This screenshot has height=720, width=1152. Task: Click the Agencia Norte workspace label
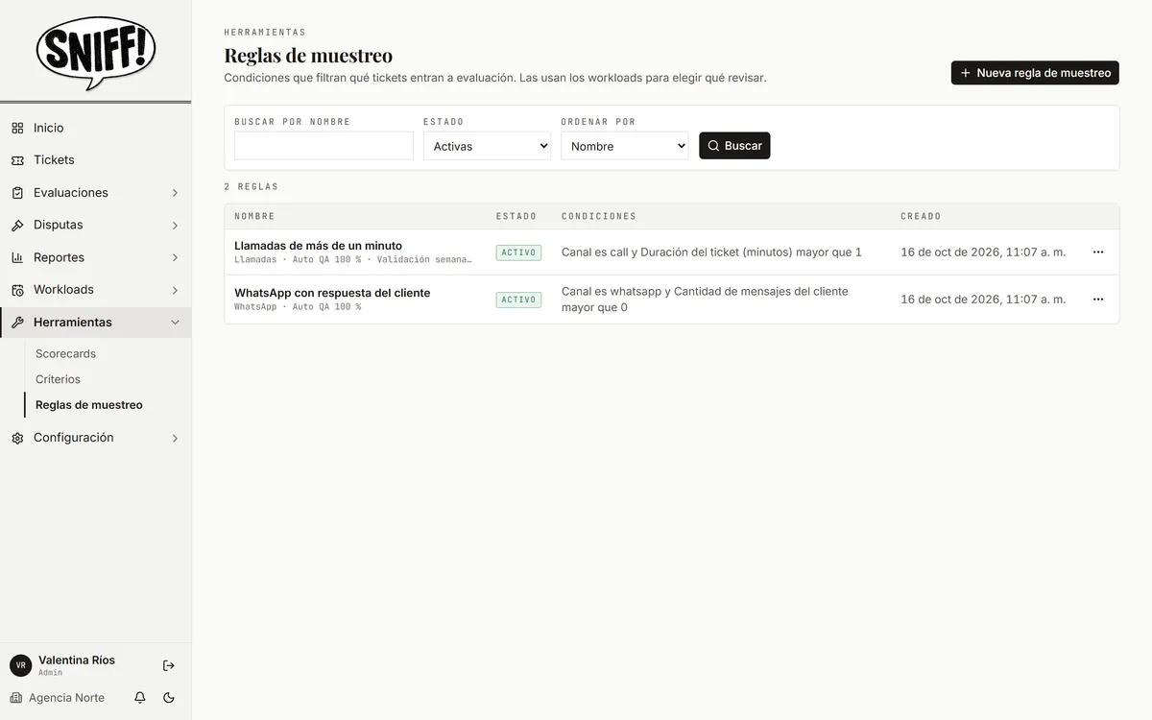coord(66,698)
